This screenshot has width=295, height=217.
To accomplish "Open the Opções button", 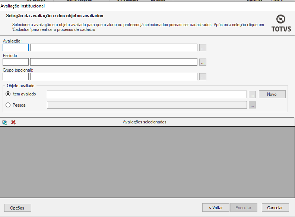I will click(18, 208).
